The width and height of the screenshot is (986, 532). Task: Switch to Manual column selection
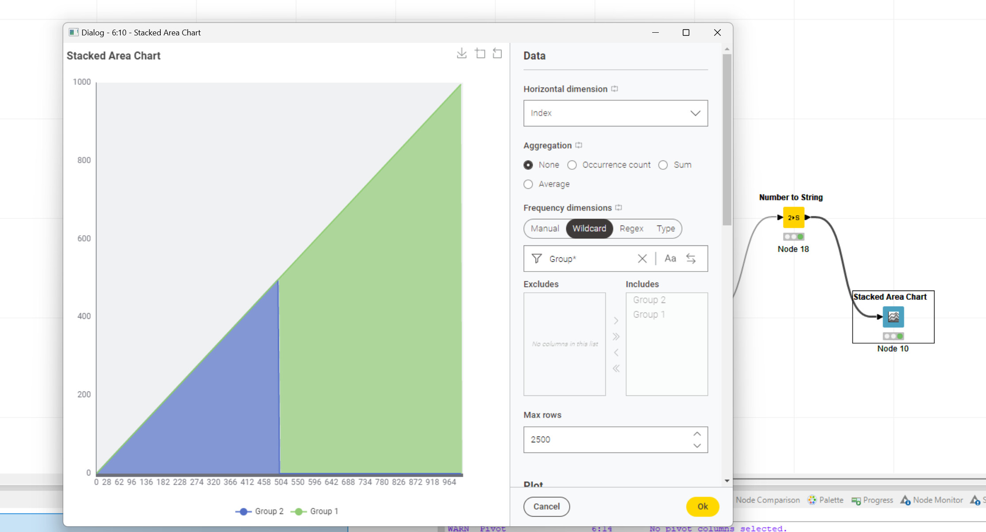(x=545, y=229)
